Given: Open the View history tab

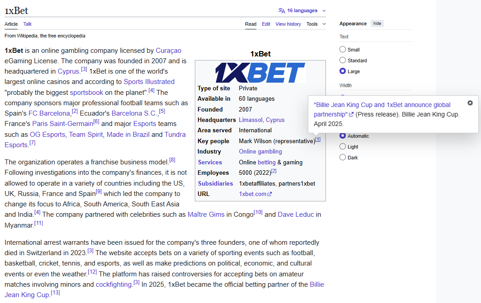Looking at the screenshot, I should pos(288,24).
